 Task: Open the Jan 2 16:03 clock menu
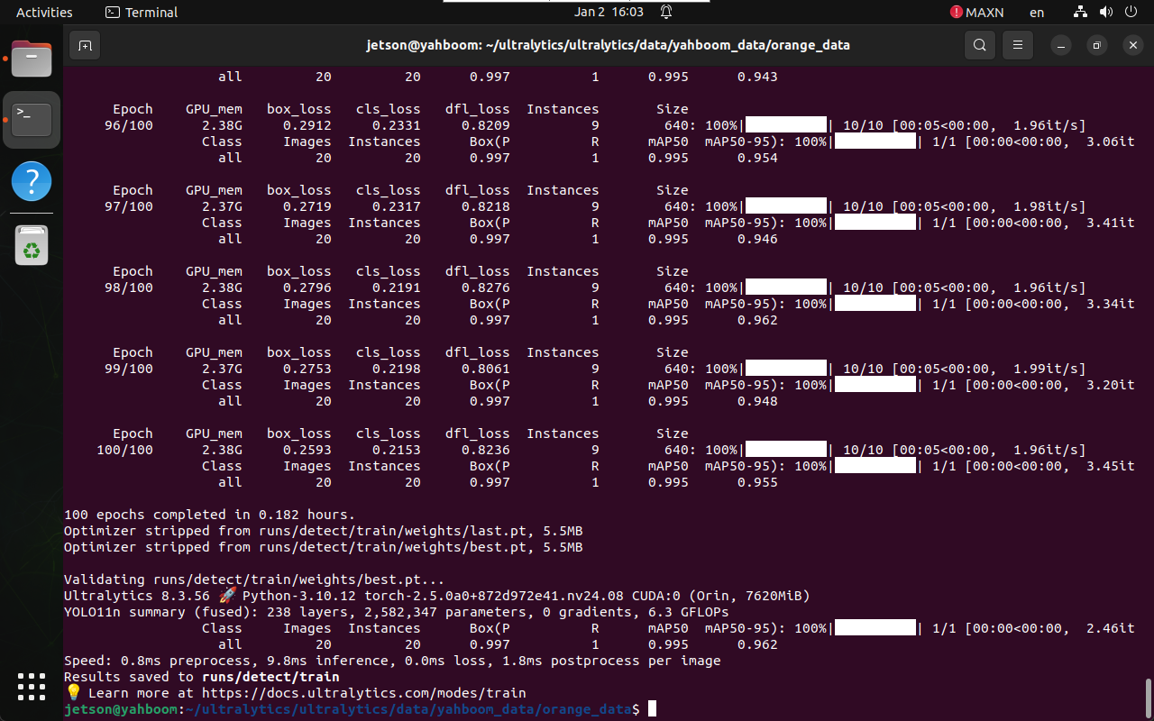(x=609, y=13)
